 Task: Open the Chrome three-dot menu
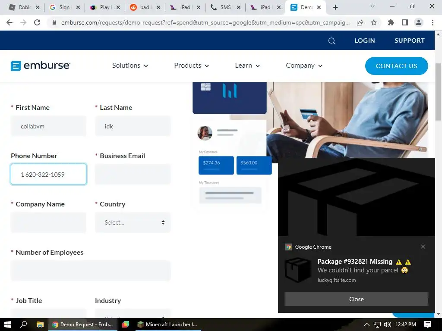tap(433, 22)
